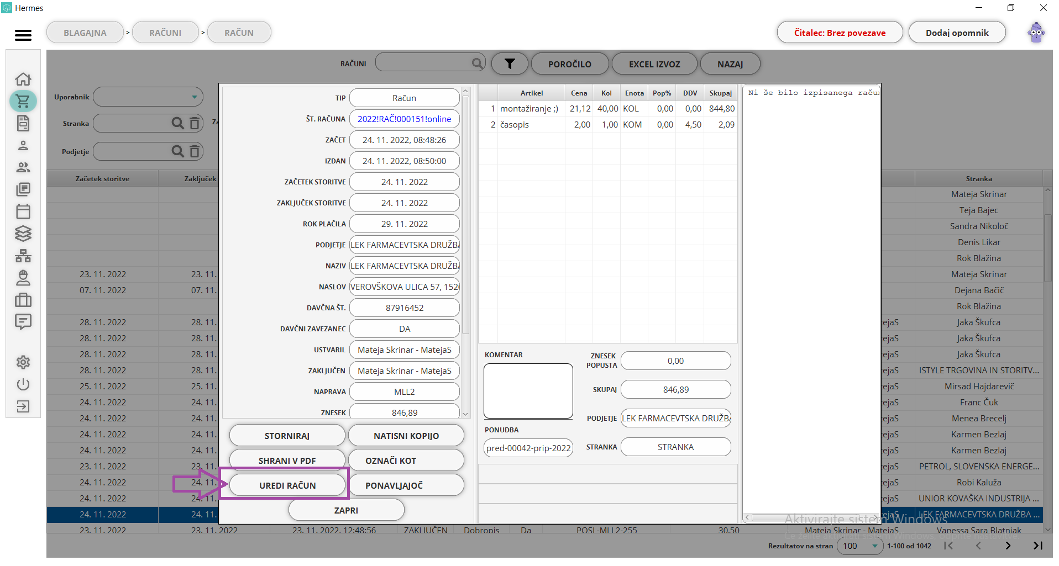Click the ROK PLAČILA field 29. 11. 2022
The image size is (1059, 566).
click(x=405, y=224)
